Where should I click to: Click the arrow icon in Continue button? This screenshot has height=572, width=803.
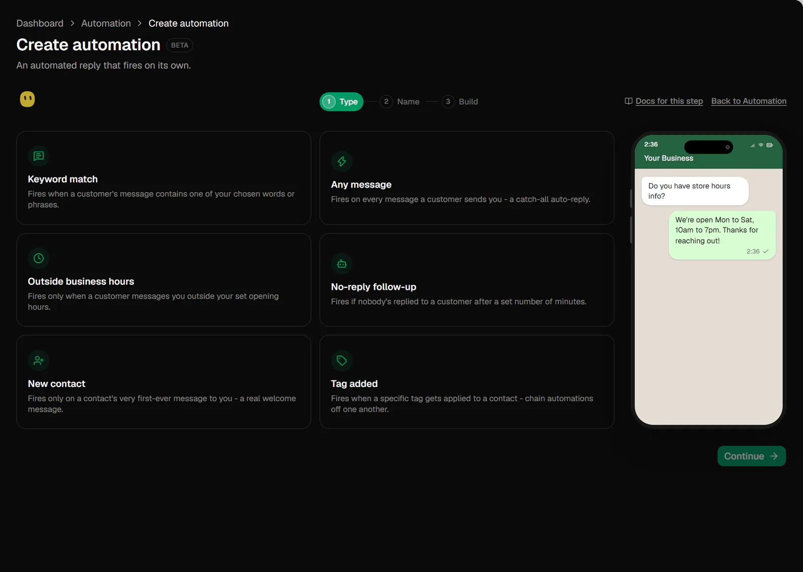click(x=774, y=456)
